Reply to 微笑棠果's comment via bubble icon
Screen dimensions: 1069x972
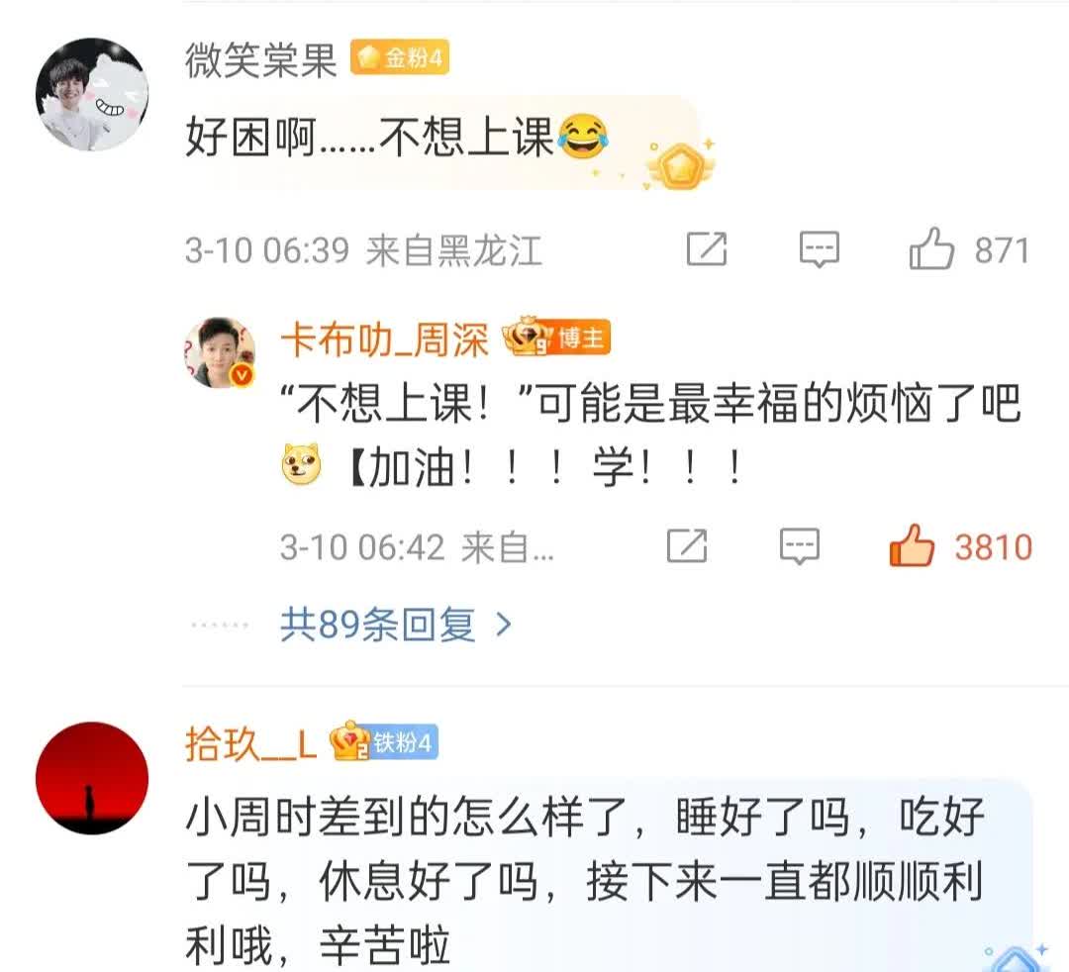[819, 249]
